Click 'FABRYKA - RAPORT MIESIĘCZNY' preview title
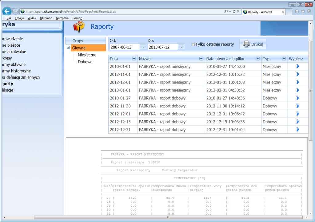The height and width of the screenshot is (222, 315). [x=137, y=154]
